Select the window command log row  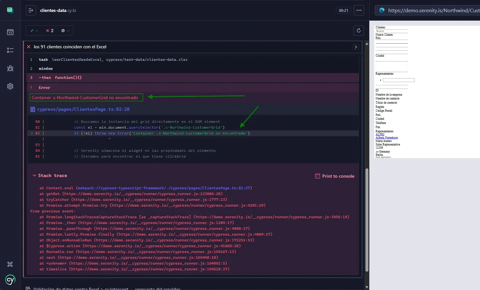point(193,69)
